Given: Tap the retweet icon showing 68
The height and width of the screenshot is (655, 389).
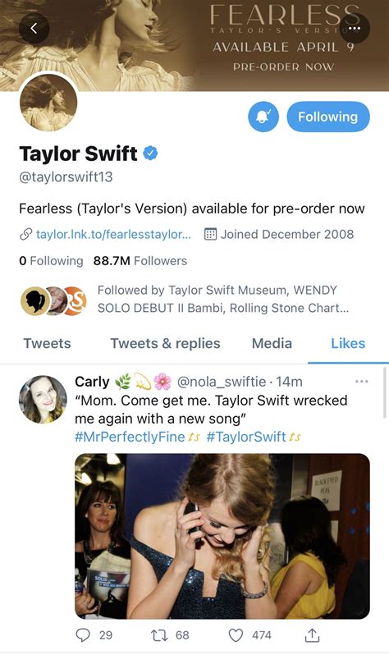Looking at the screenshot, I should (159, 635).
